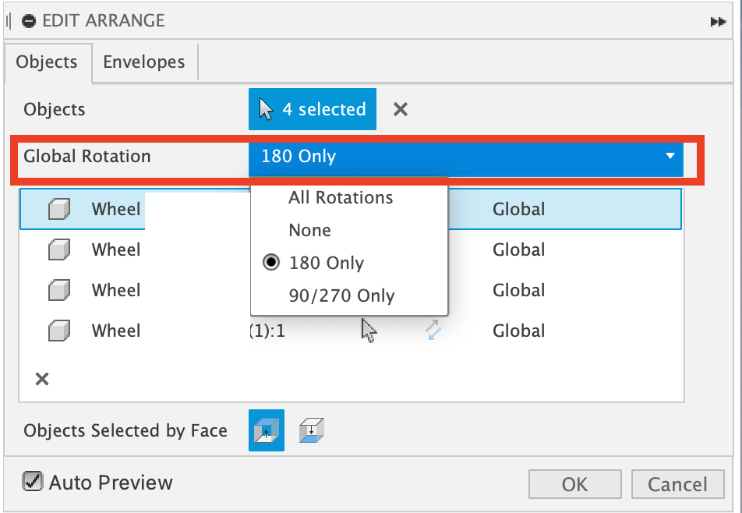Collapse the dialog with the double-arrow icon
742x513 pixels.
[718, 21]
